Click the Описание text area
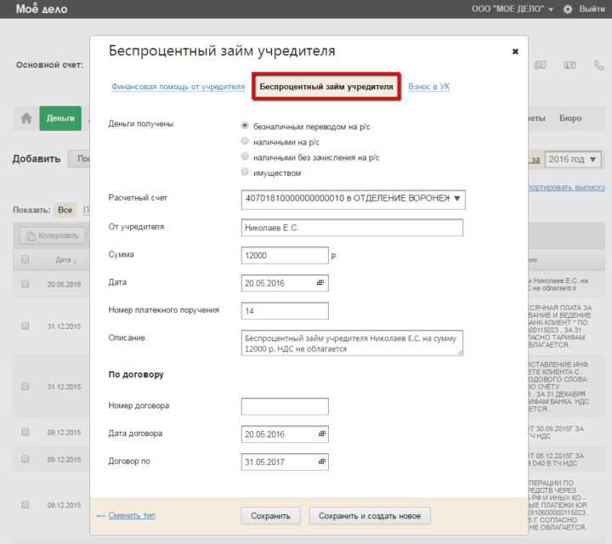This screenshot has height=544, width=612. (x=352, y=343)
